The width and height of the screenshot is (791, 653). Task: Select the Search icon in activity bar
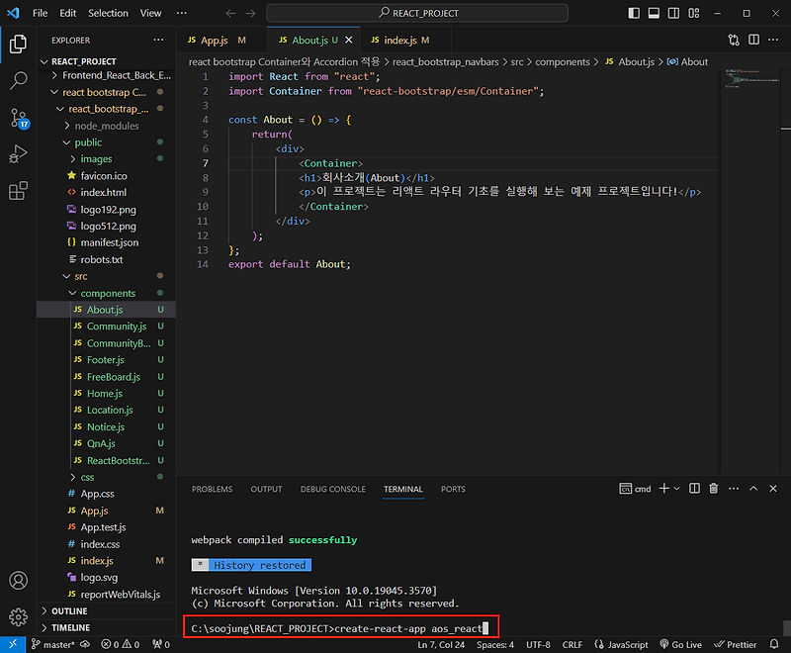tap(17, 80)
